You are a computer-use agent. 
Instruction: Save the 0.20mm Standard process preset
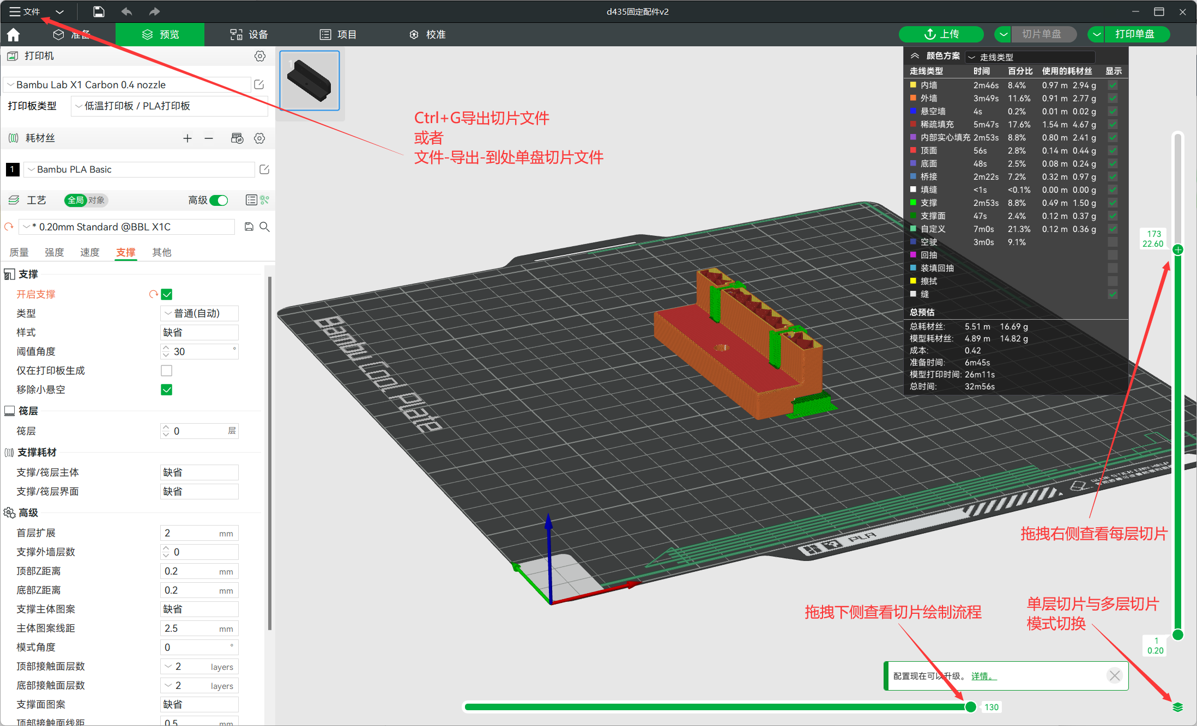tap(249, 227)
